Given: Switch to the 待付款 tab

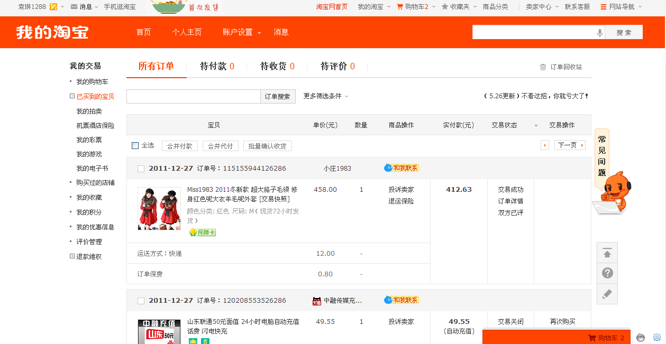Looking at the screenshot, I should pos(217,67).
